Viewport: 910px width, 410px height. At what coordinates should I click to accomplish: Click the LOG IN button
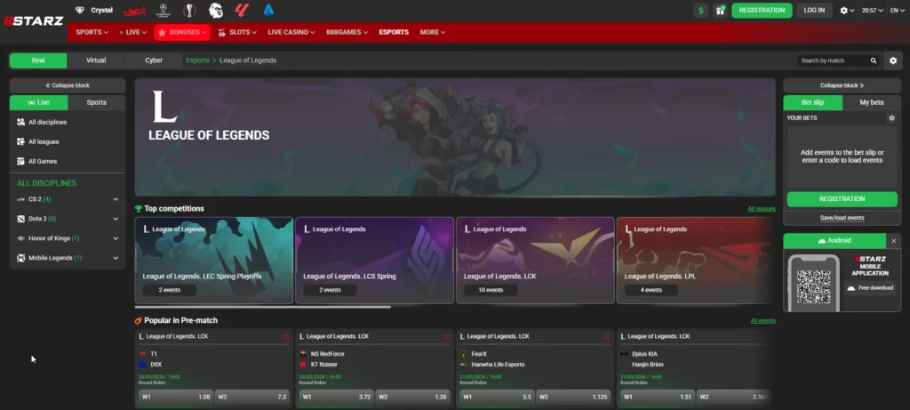click(814, 11)
